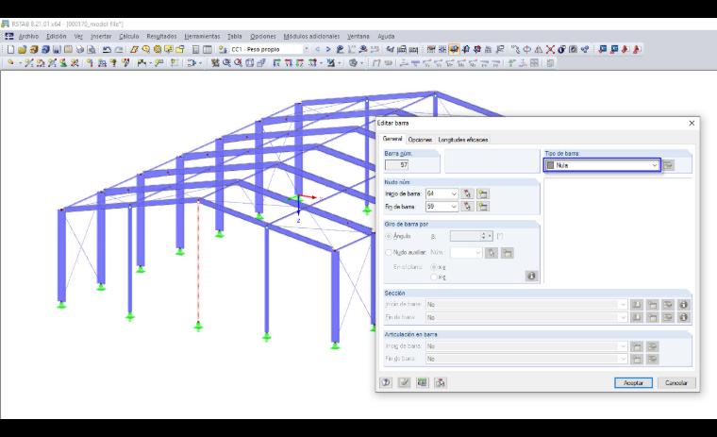Open the Módulos adicionales menu

coord(311,36)
